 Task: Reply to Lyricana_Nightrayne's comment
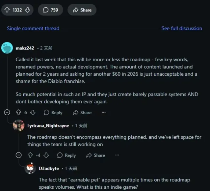66,155
